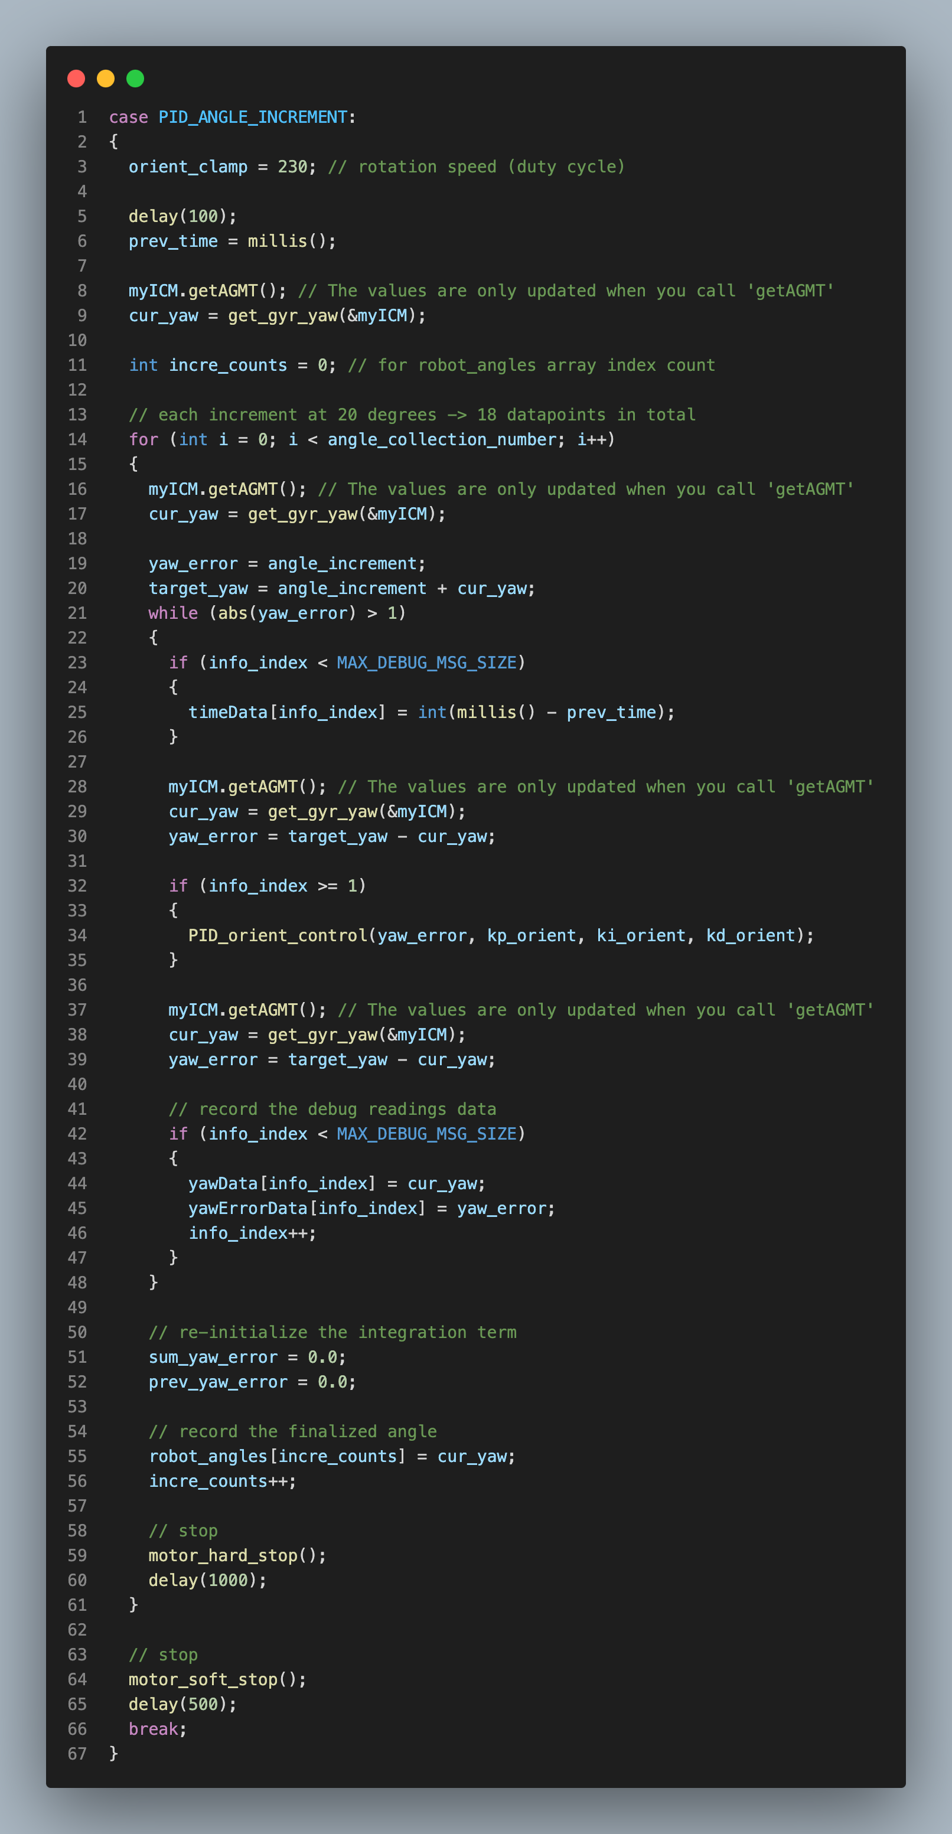
Task: Click 'PID_orient_control' function call
Action: click(278, 935)
